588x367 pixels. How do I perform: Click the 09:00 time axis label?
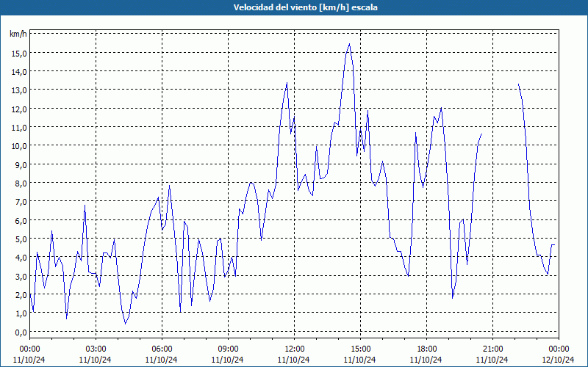tap(228, 349)
